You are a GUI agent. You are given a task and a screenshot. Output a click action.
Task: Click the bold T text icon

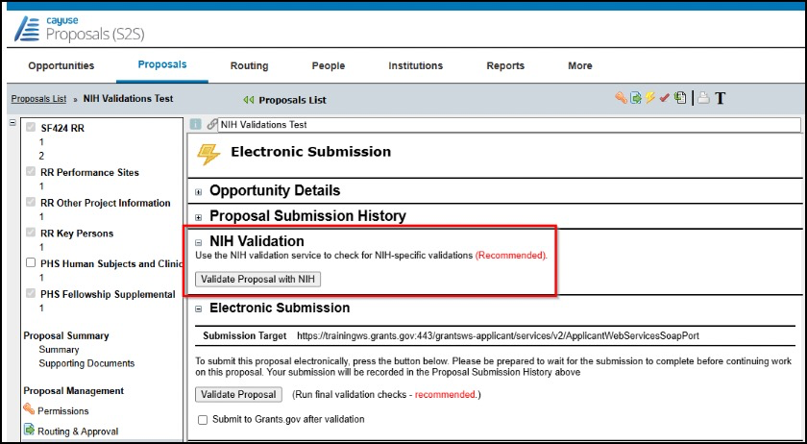(x=720, y=98)
